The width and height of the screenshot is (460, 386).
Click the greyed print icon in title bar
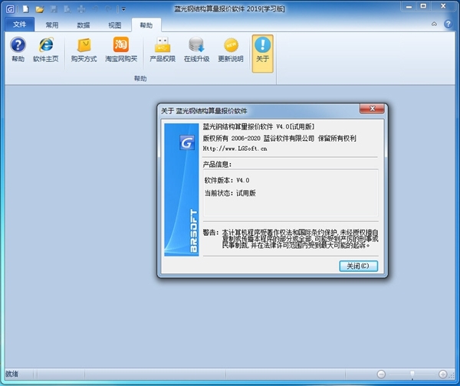tap(81, 9)
